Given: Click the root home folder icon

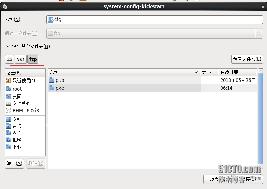Looking at the screenshot, I should [x=9, y=89].
